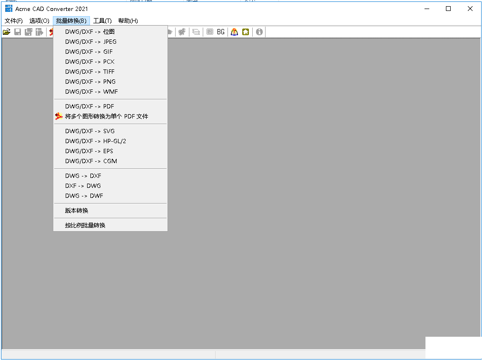The image size is (484, 361).
Task: Open 版本转换 version conversion
Action: (110, 211)
